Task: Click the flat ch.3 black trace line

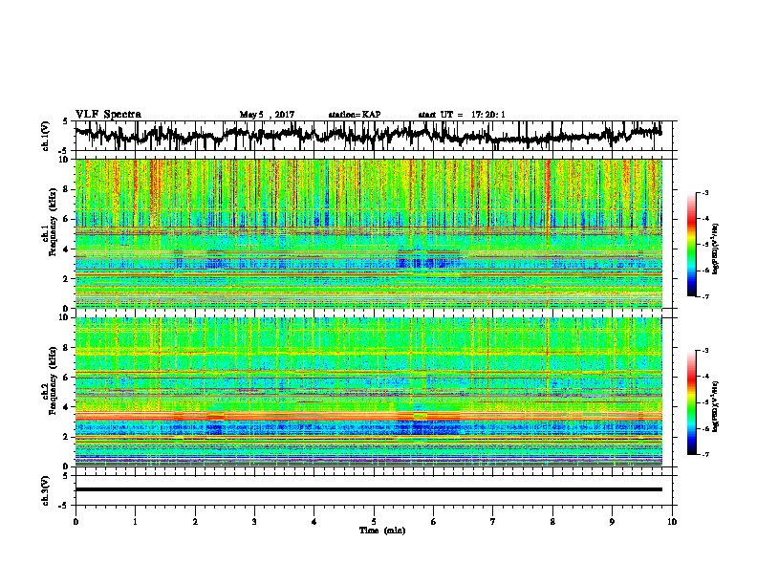Action: click(x=368, y=489)
